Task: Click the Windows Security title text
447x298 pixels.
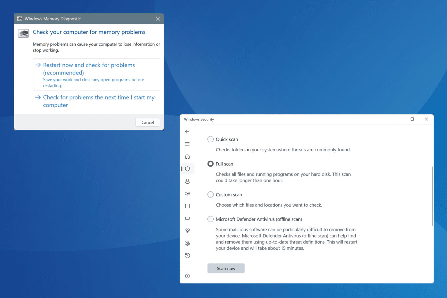Action: tap(199, 119)
